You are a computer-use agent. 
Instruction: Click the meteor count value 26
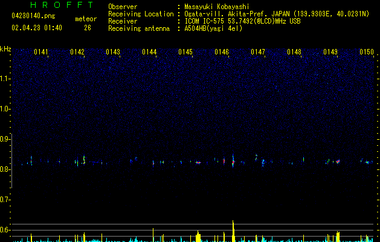(88, 28)
